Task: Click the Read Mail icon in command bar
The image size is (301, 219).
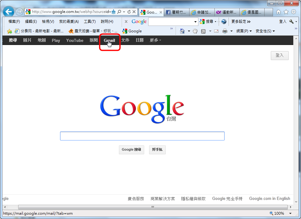Action: tap(216, 31)
